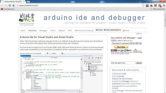
Task: Open the Wiki menu item
Action: (x=70, y=30)
